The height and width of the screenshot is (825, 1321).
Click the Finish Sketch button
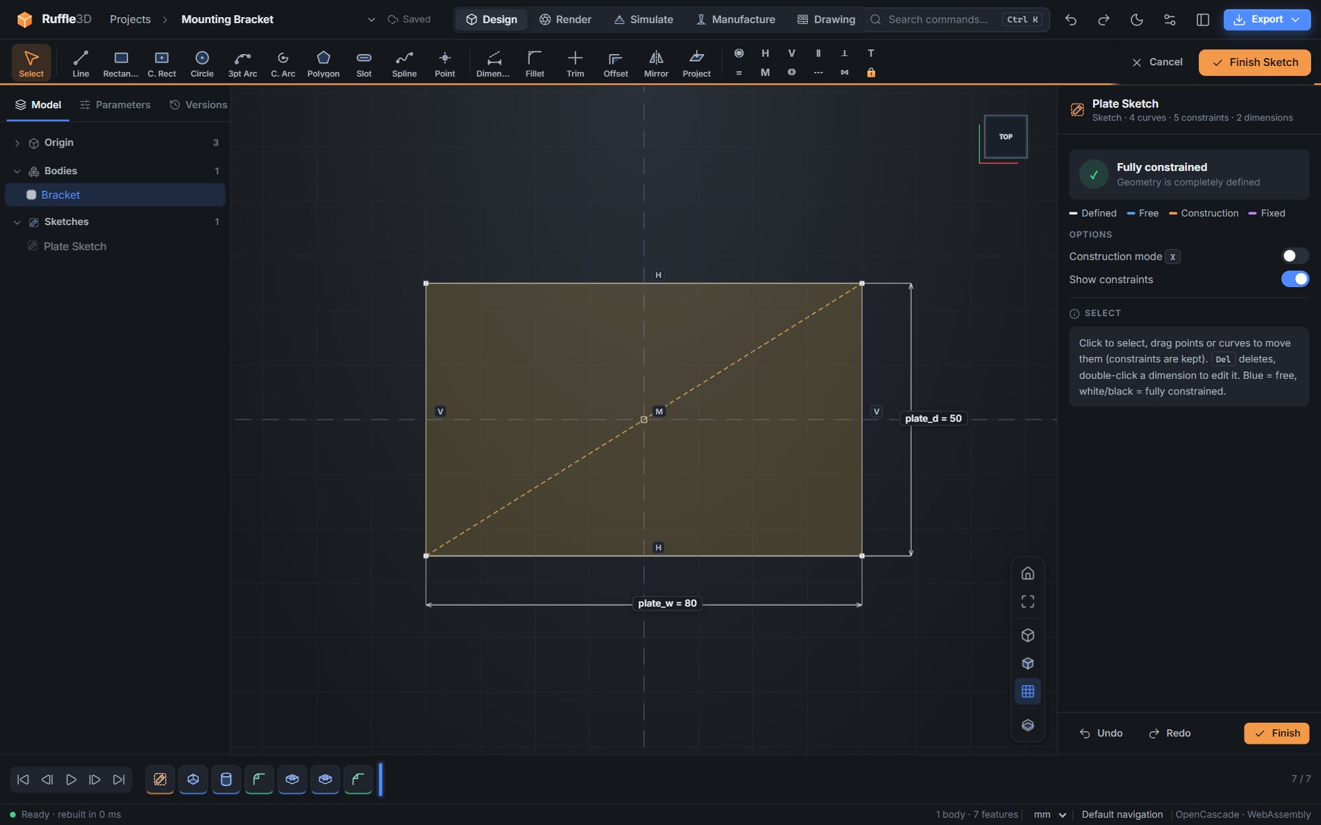[1254, 63]
